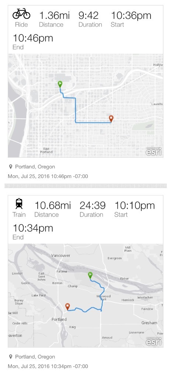Screen dimensions: 169x372
Task: Select the red end pin on ride map
Action: click(x=111, y=118)
